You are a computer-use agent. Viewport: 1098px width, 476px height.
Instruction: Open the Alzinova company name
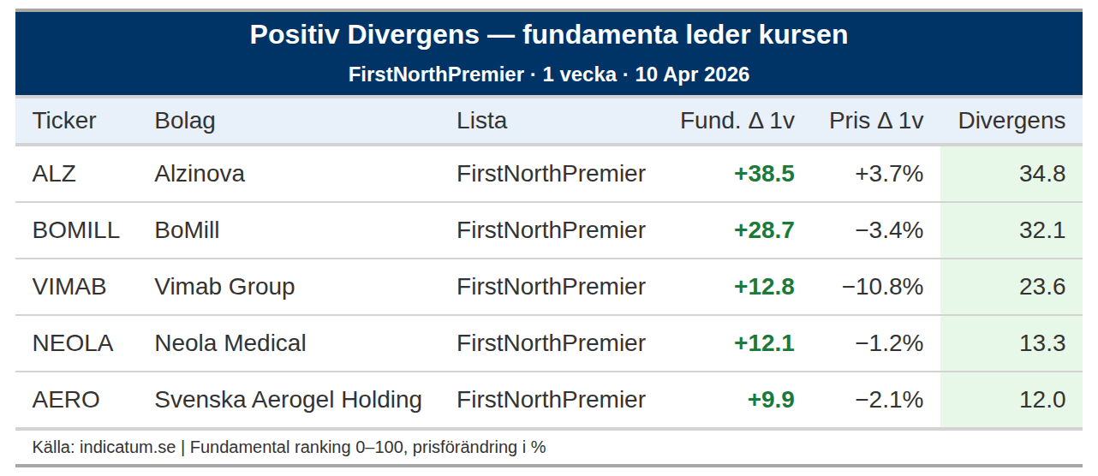pyautogui.click(x=200, y=174)
